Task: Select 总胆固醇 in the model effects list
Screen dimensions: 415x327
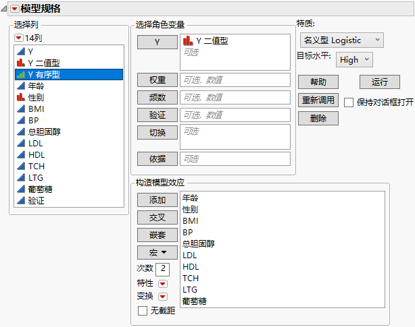Action: (x=199, y=244)
